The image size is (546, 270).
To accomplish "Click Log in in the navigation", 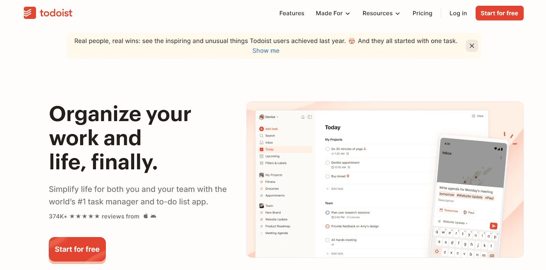I will 458,13.
